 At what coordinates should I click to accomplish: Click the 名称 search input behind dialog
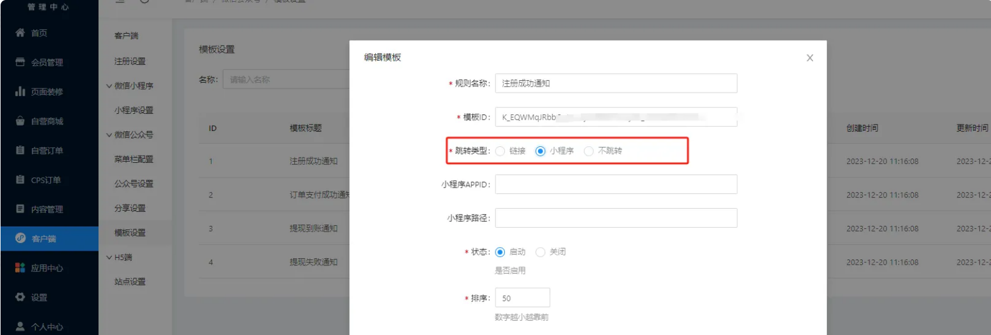286,80
